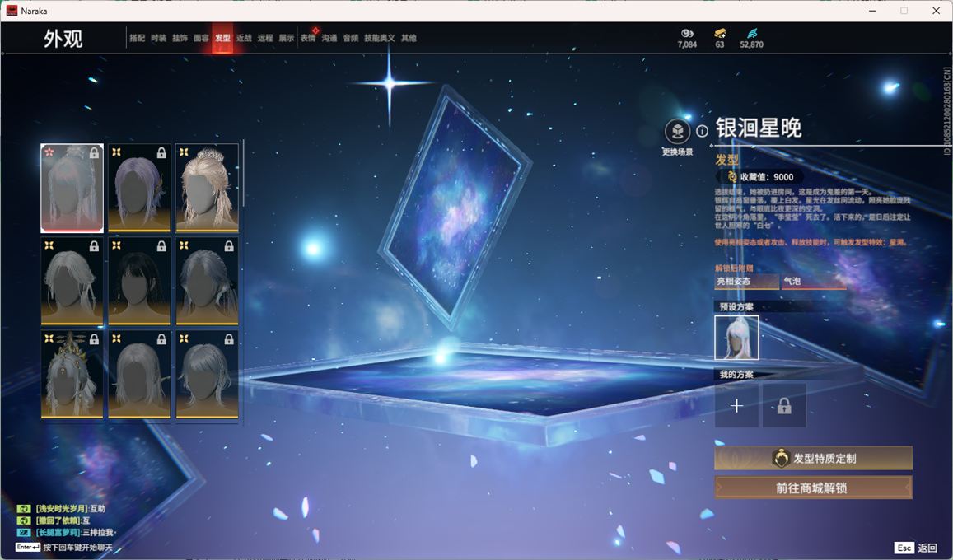Click the lock icon on the purple hair card
Screen dimensions: 953x560
[x=161, y=153]
